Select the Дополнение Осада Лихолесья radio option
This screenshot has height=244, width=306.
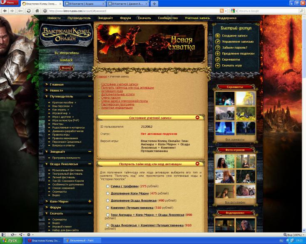tap(107, 200)
